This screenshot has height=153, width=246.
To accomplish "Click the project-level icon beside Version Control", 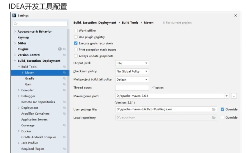I will pos(64,55).
